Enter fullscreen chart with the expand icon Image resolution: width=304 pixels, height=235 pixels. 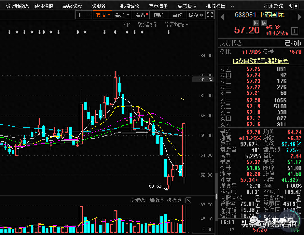click(210, 15)
